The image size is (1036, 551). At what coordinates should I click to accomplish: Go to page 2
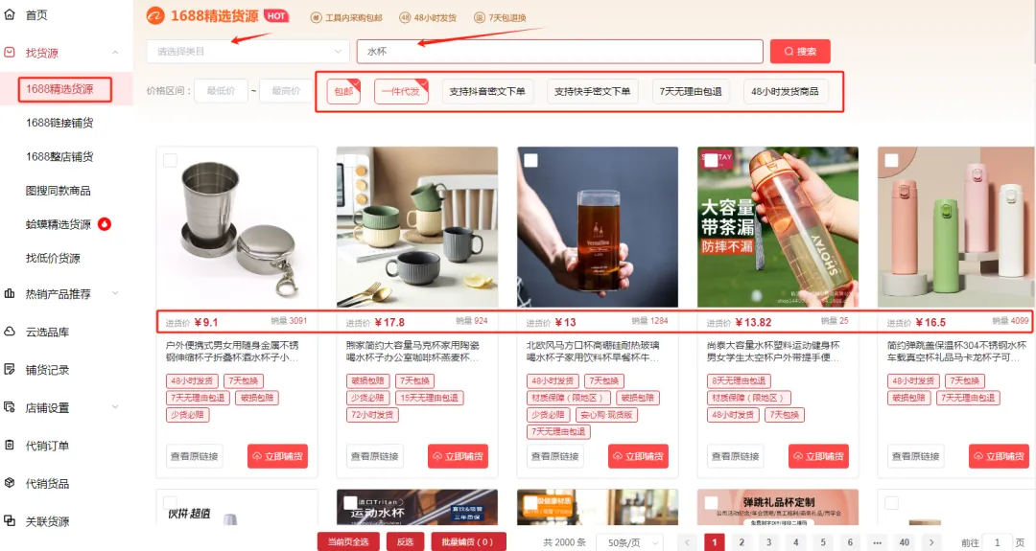click(742, 542)
